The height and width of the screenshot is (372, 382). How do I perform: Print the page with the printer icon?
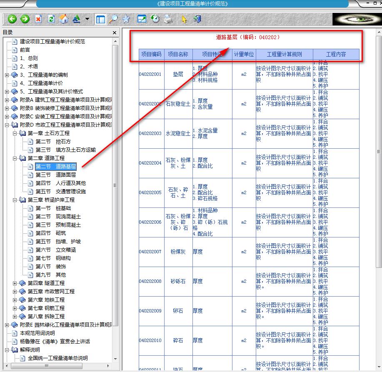click(x=168, y=19)
